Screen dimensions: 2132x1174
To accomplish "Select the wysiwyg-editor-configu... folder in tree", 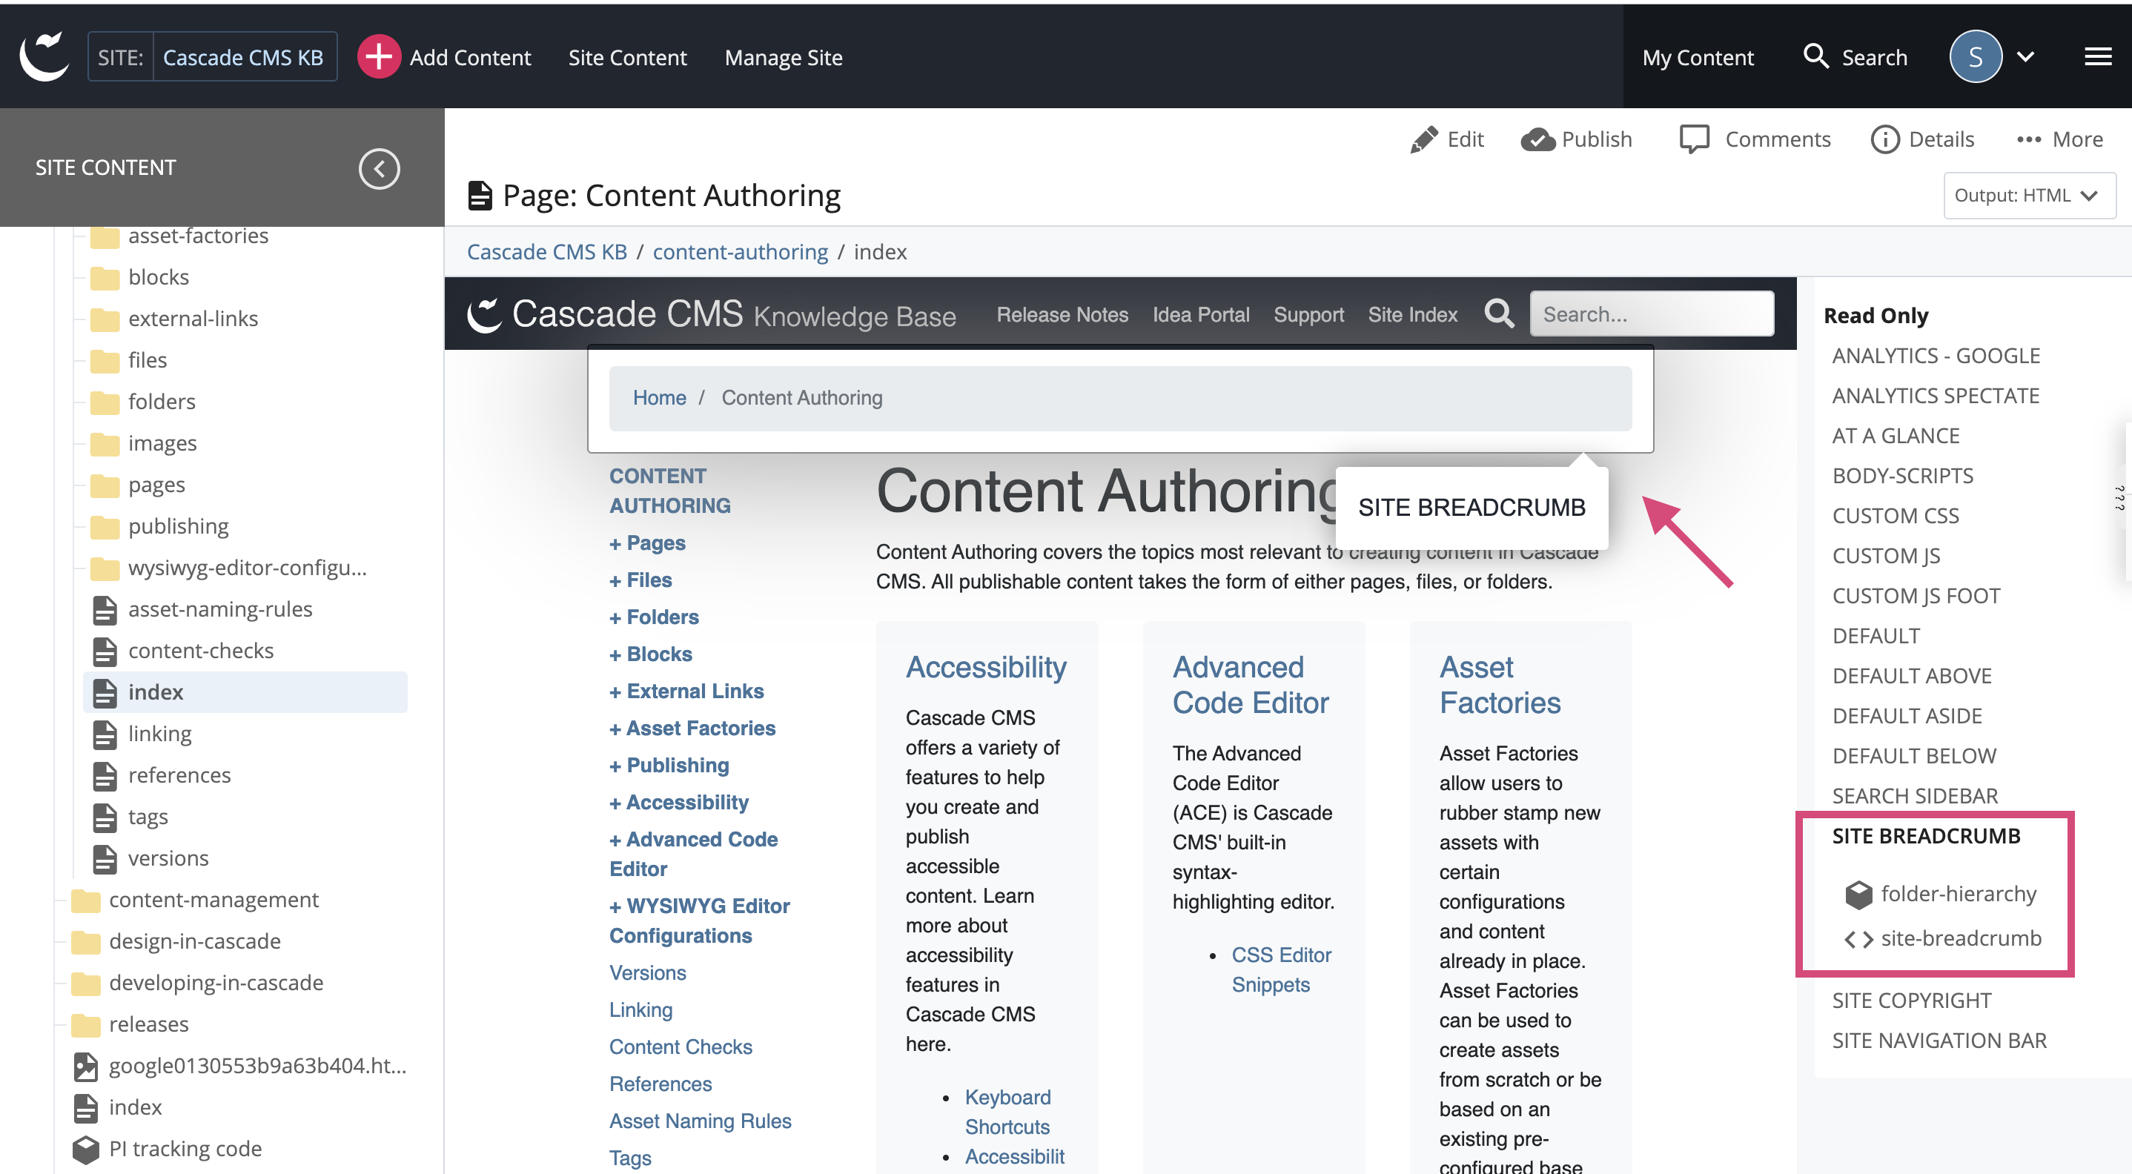I will [x=248, y=568].
